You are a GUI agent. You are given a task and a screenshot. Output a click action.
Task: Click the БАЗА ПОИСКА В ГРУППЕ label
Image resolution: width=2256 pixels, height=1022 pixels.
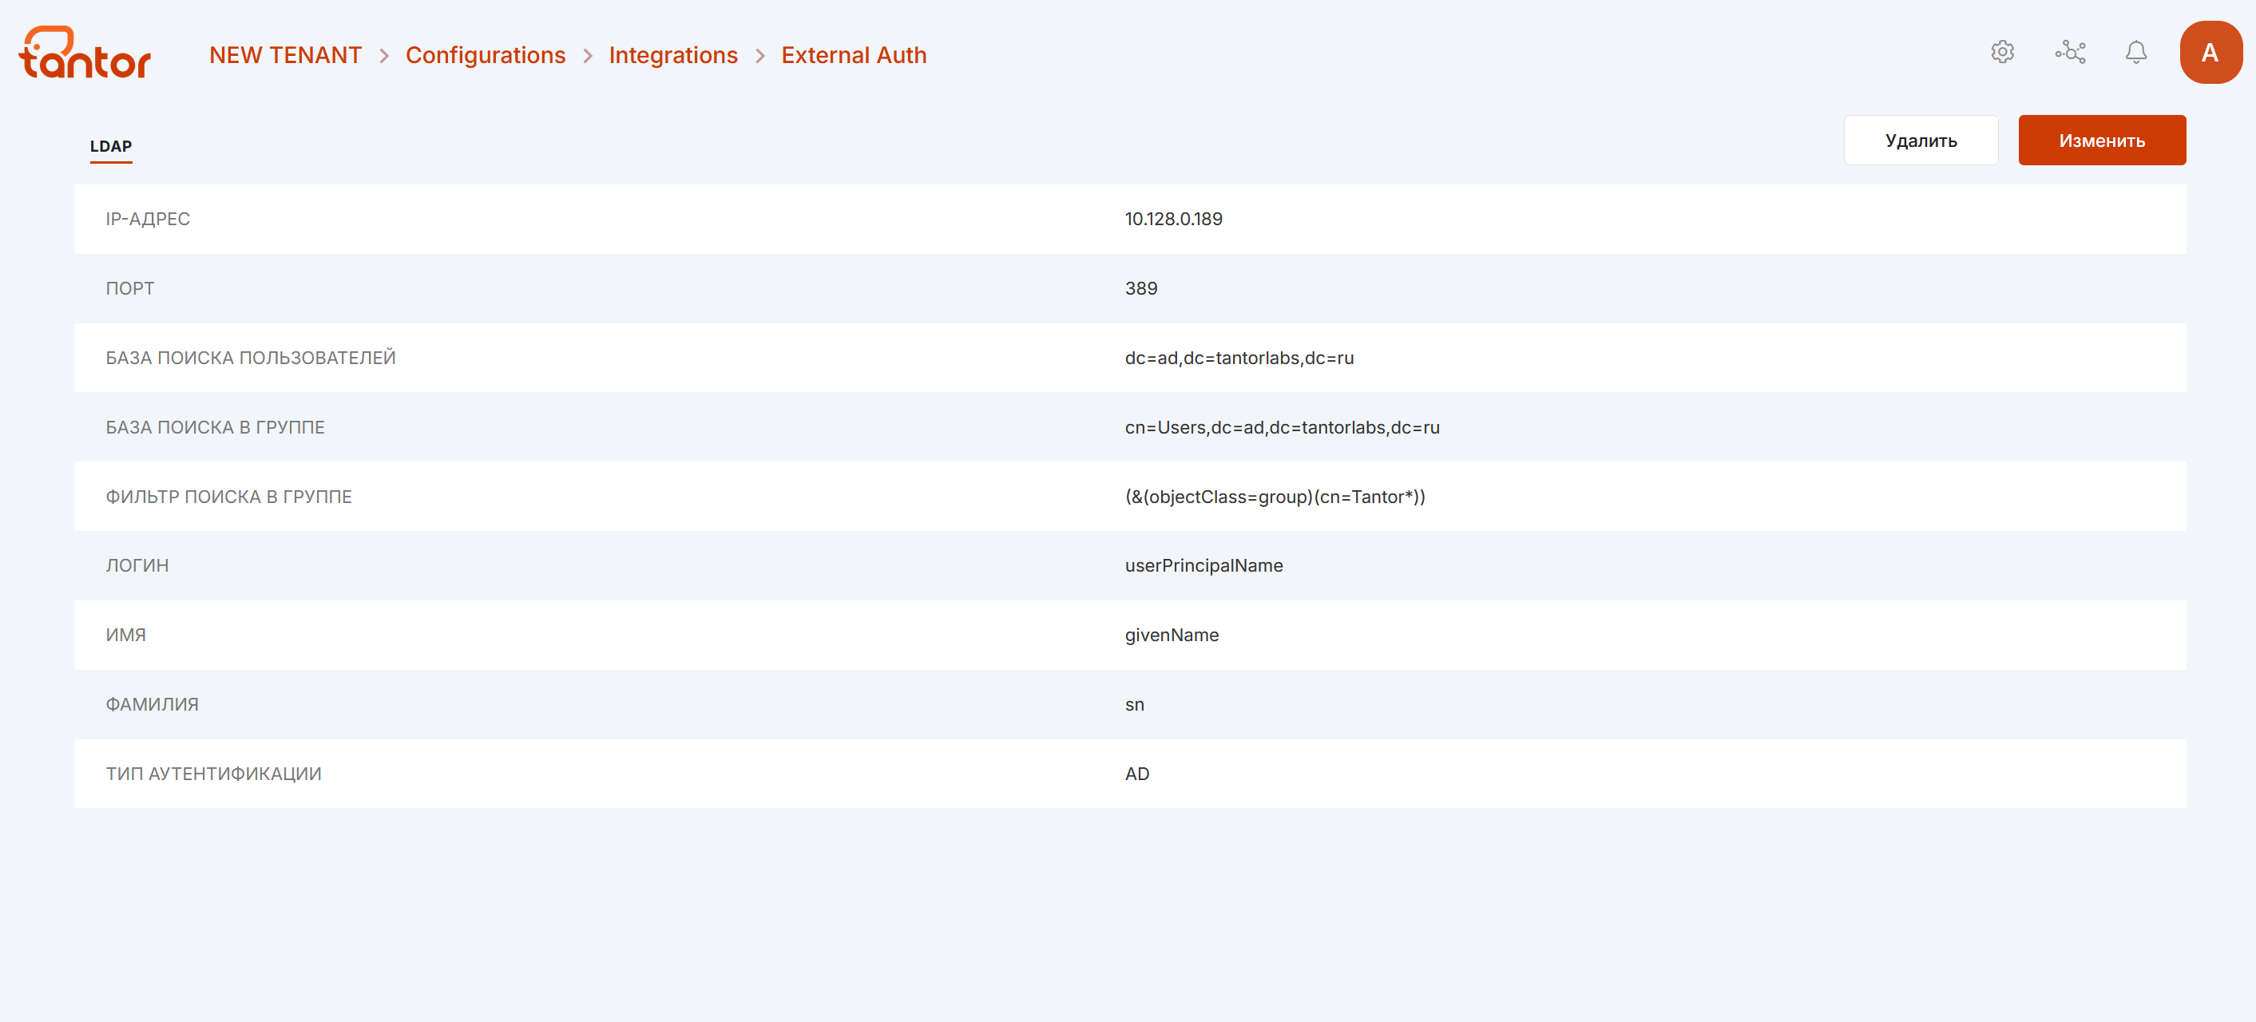pyautogui.click(x=216, y=427)
